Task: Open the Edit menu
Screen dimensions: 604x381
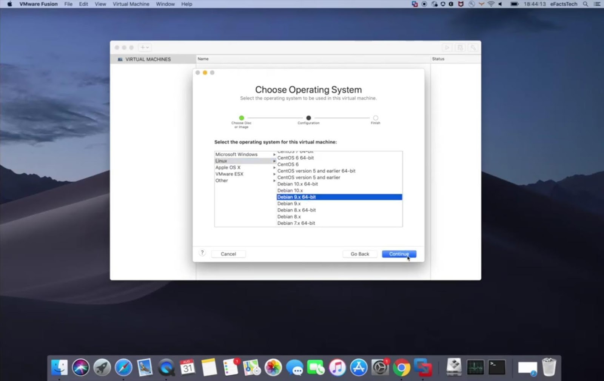Action: coord(83,4)
